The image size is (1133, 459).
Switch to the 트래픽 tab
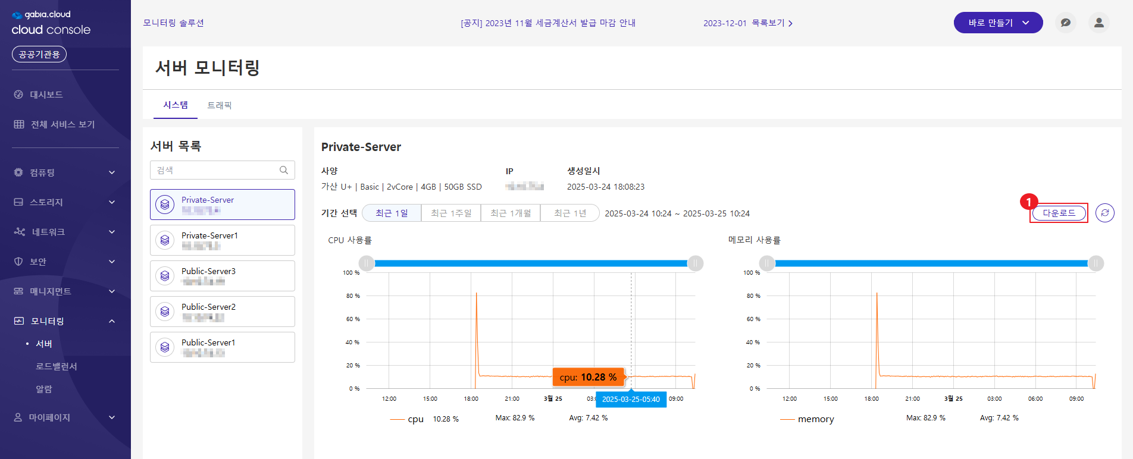(x=220, y=105)
